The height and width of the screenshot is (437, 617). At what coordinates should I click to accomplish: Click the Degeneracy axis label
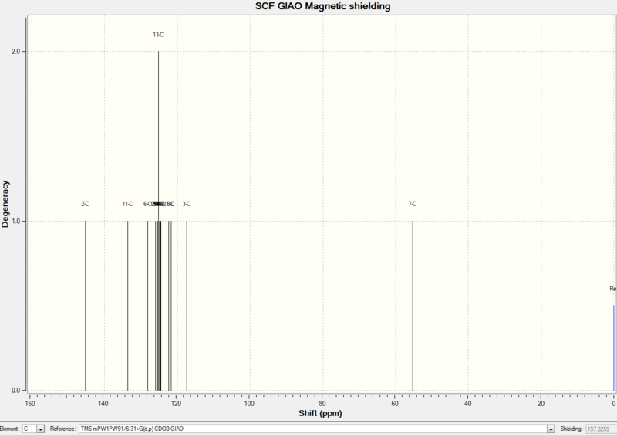5,204
